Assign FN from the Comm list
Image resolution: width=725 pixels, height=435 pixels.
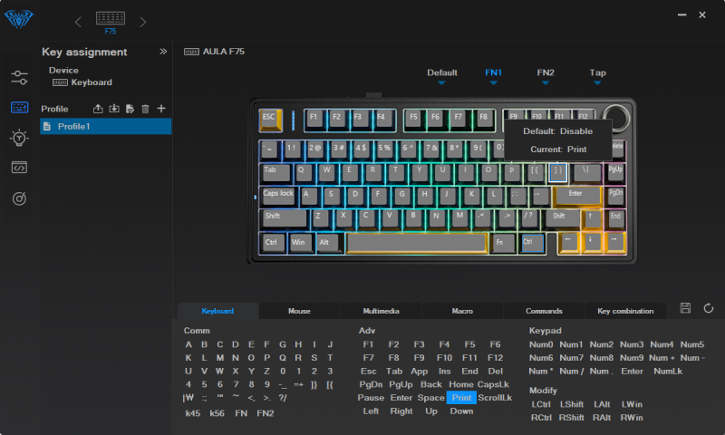241,413
